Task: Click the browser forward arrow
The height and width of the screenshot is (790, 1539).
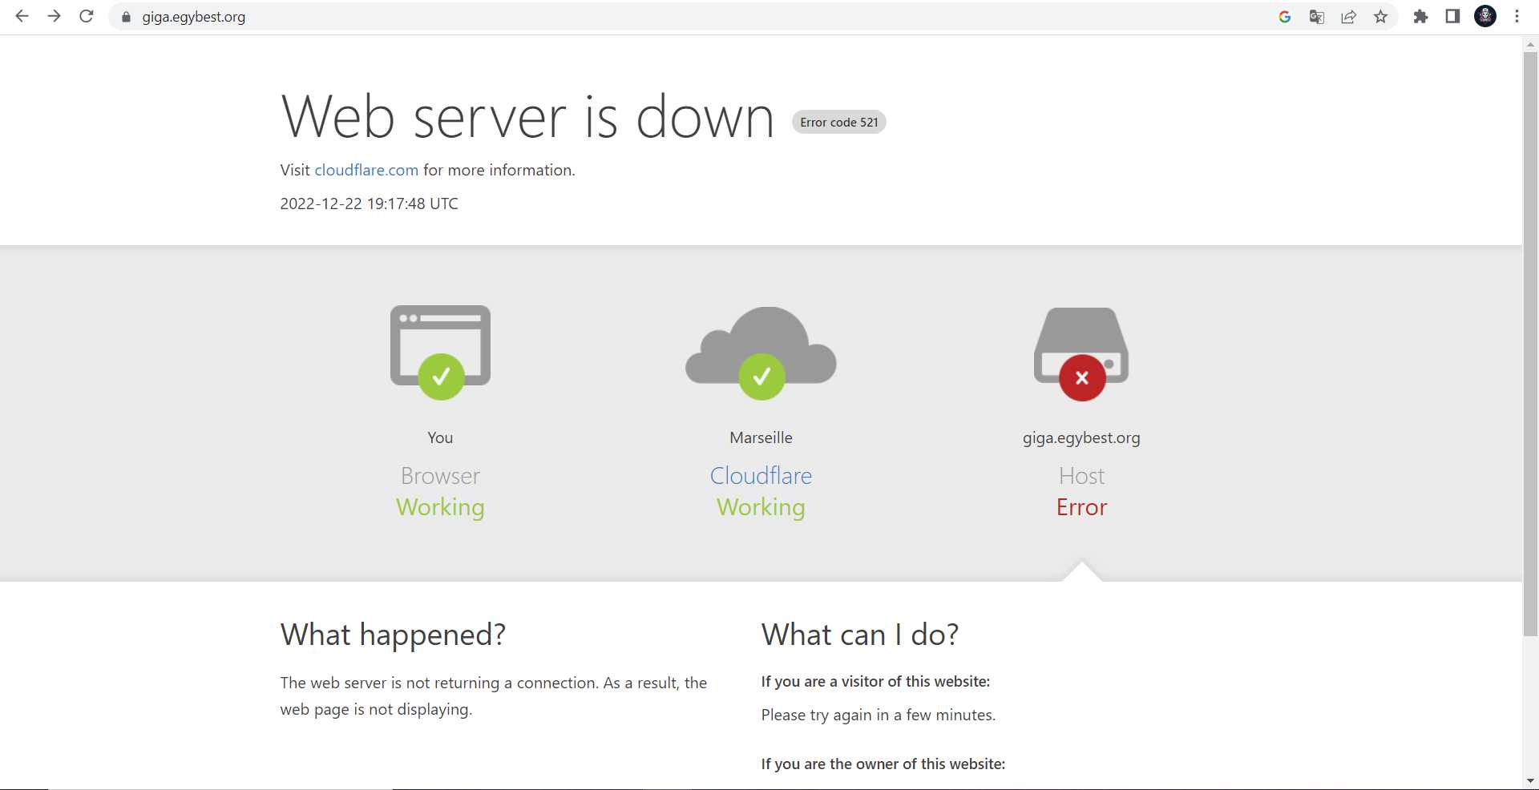Action: click(x=54, y=16)
